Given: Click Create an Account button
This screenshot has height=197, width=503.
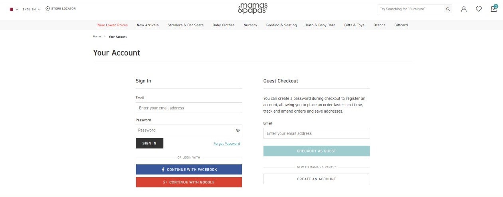Looking at the screenshot, I should (317, 179).
